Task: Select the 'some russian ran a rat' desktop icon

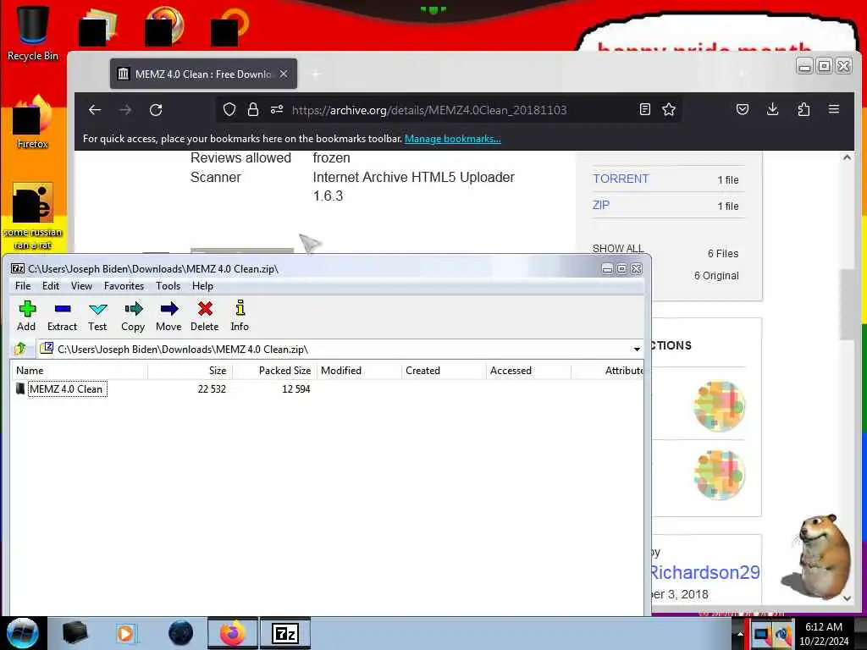Action: pyautogui.click(x=32, y=217)
